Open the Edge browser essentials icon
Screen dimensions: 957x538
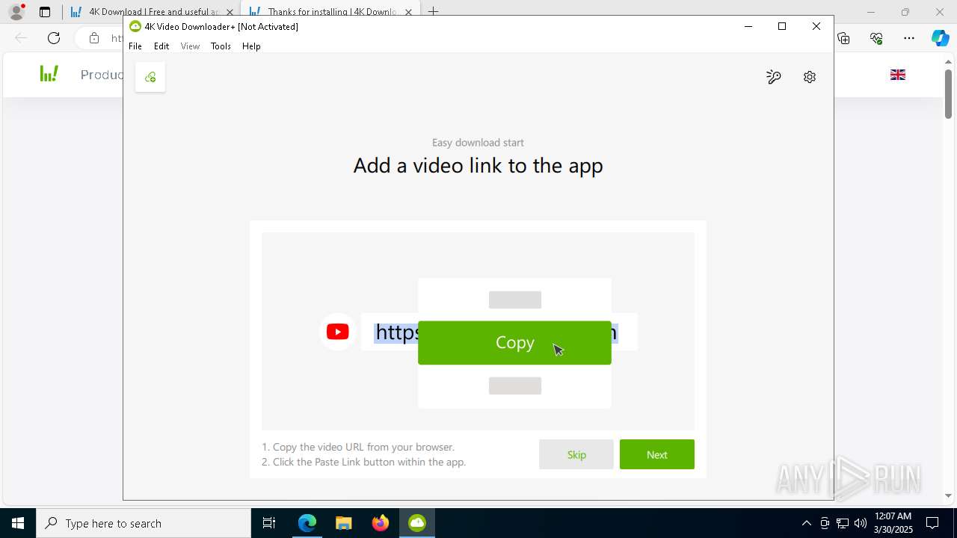(x=876, y=38)
